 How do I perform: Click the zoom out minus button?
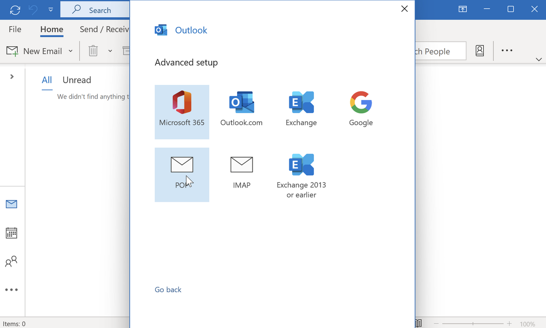tap(436, 324)
